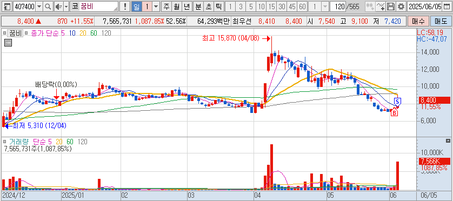Open period value dropdown next to 일 1

[156, 6]
